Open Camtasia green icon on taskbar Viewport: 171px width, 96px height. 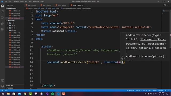30,94
